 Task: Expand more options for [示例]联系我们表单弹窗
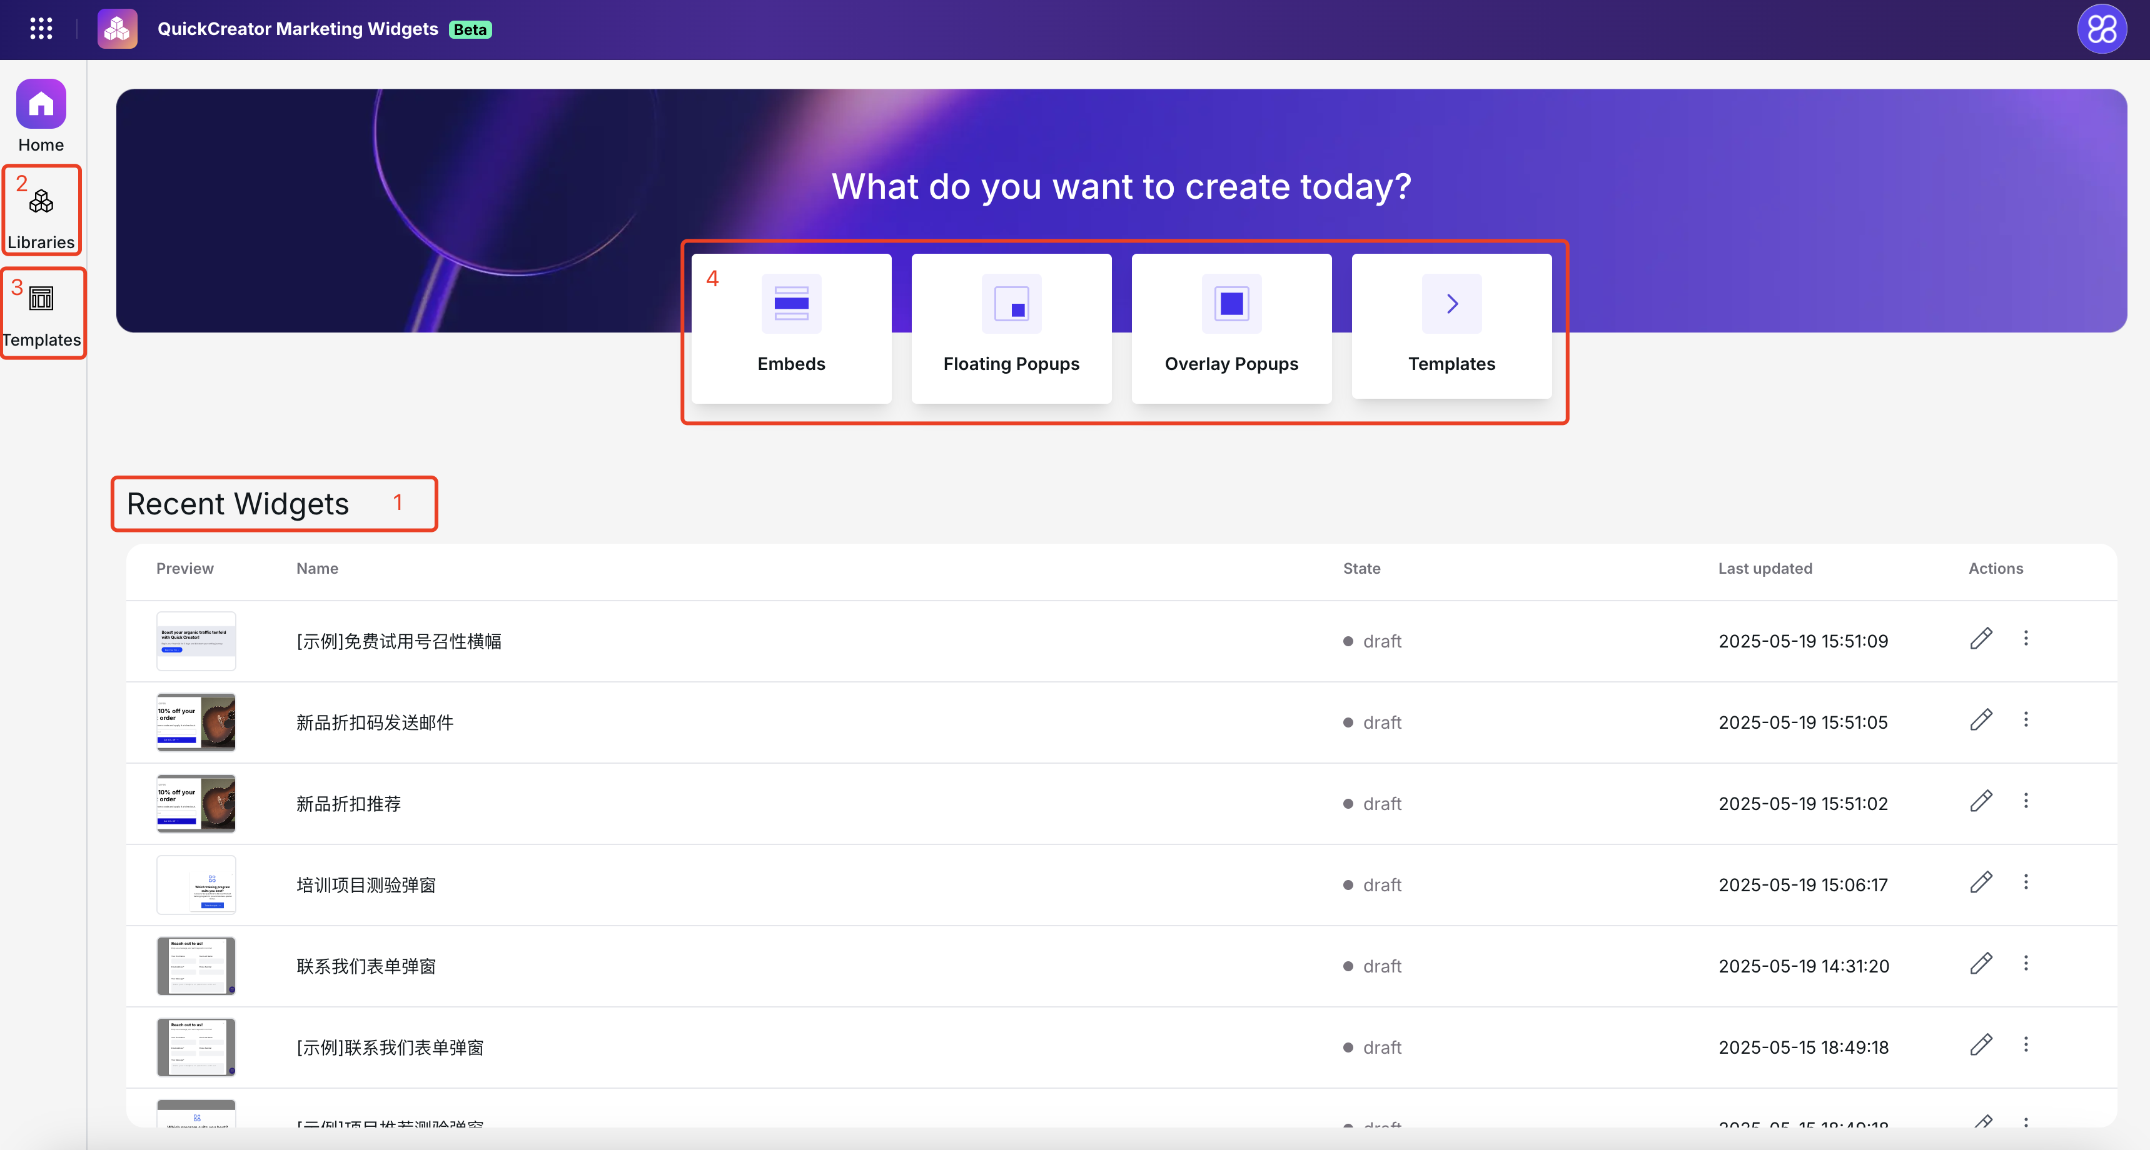click(2026, 1045)
